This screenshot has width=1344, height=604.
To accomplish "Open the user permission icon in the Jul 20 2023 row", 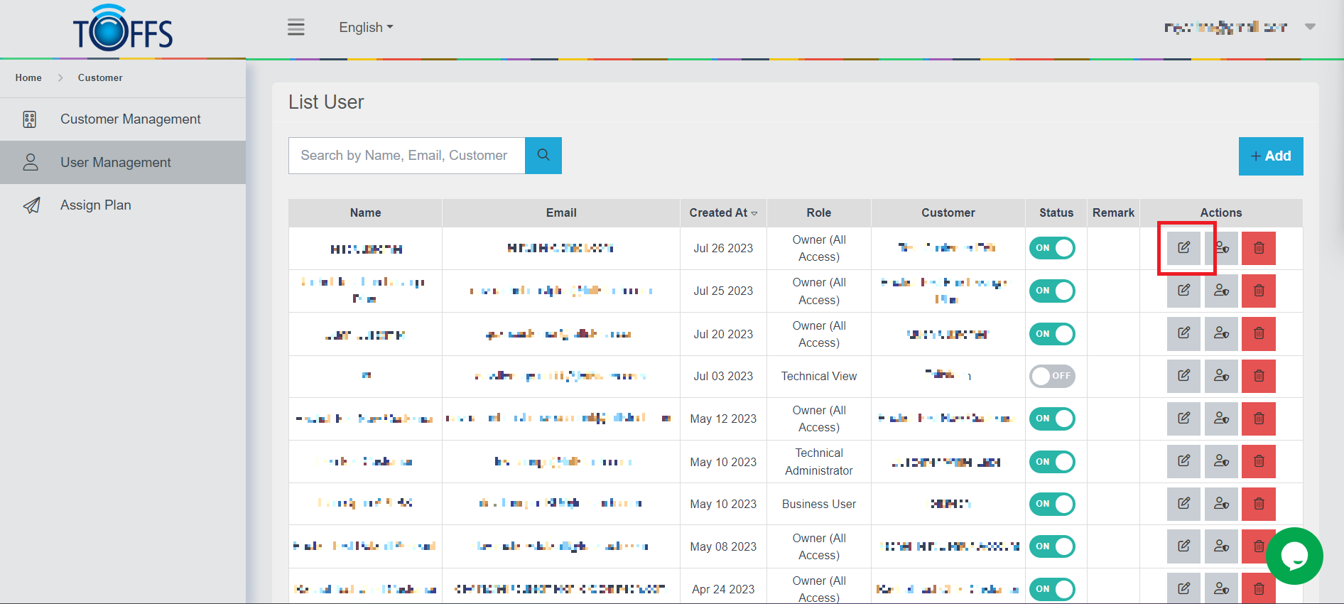I will pos(1221,333).
